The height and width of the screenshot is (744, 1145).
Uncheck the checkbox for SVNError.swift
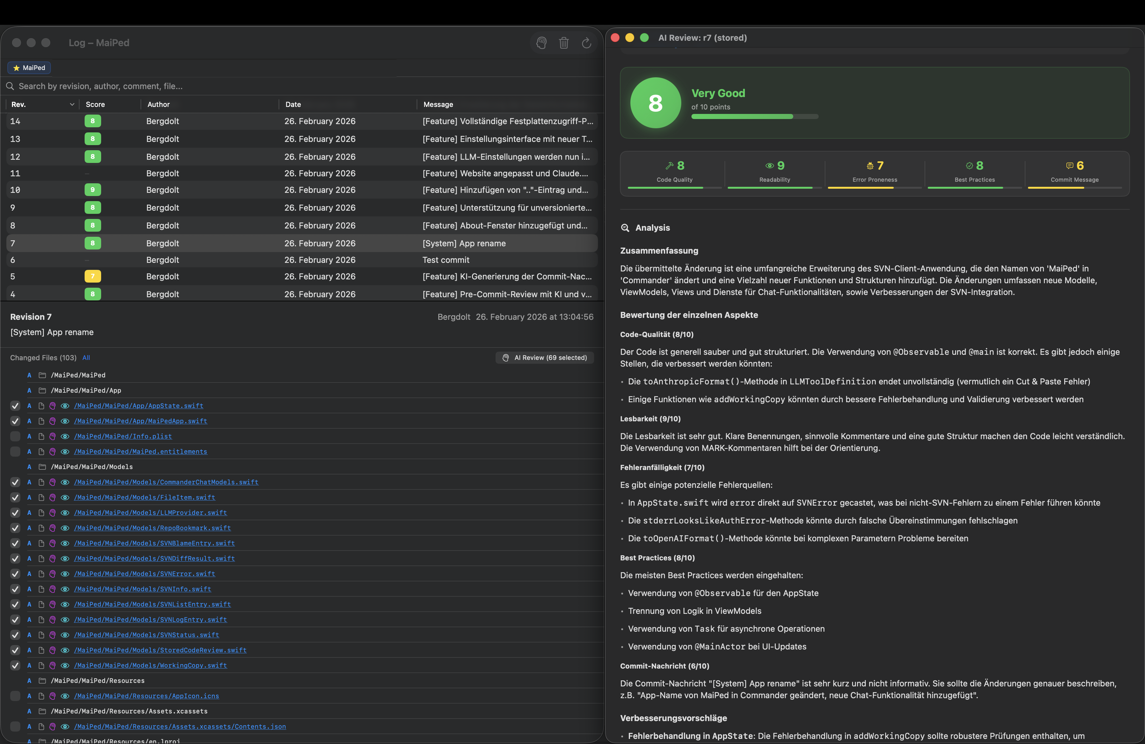click(x=15, y=574)
